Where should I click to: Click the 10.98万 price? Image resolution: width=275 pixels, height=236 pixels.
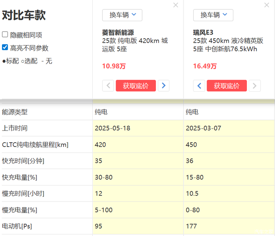tap(114, 66)
